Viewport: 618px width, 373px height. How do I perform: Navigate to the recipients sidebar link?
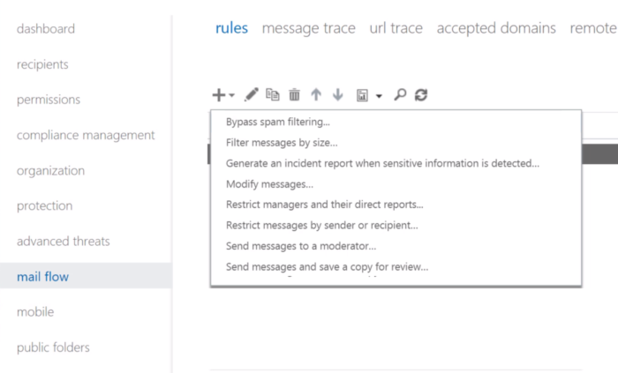click(x=42, y=64)
